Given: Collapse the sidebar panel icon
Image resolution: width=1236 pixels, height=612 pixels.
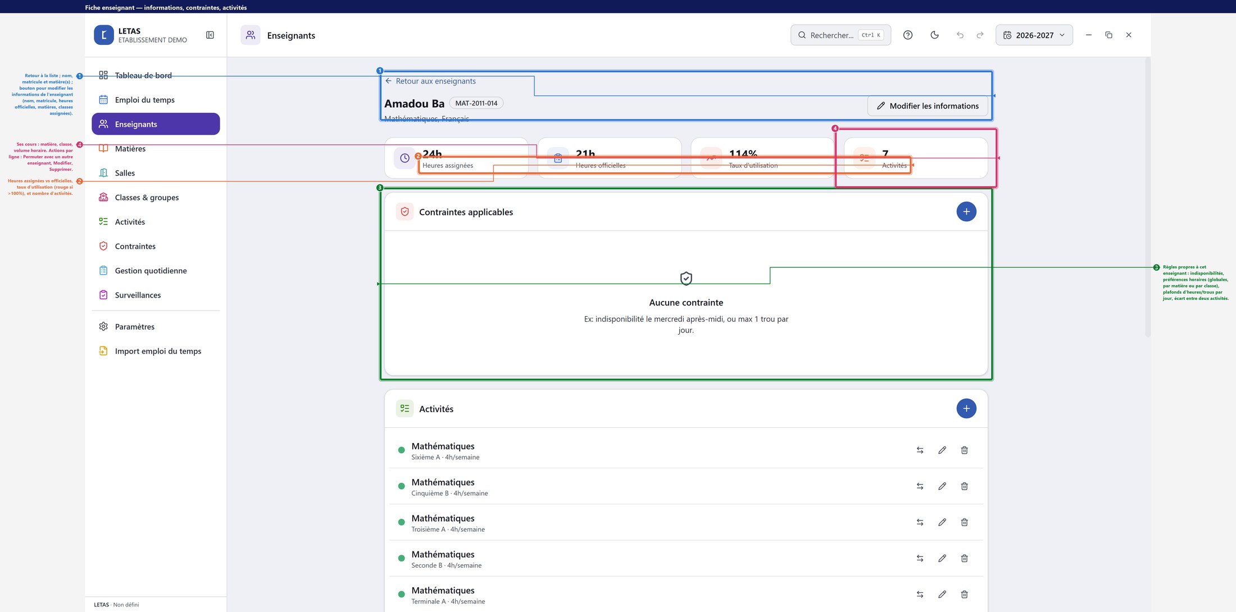Looking at the screenshot, I should (210, 35).
